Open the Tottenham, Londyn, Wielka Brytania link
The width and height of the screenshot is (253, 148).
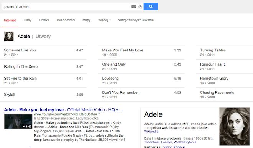[170, 142]
